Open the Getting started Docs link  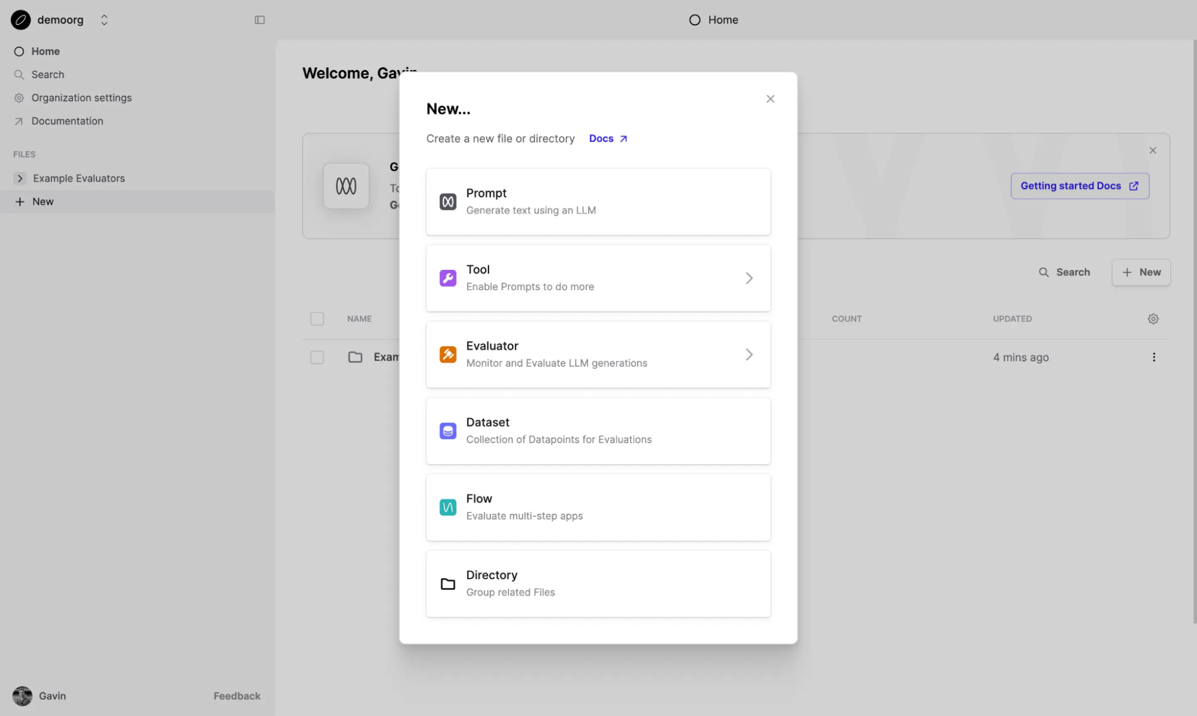(x=1079, y=185)
